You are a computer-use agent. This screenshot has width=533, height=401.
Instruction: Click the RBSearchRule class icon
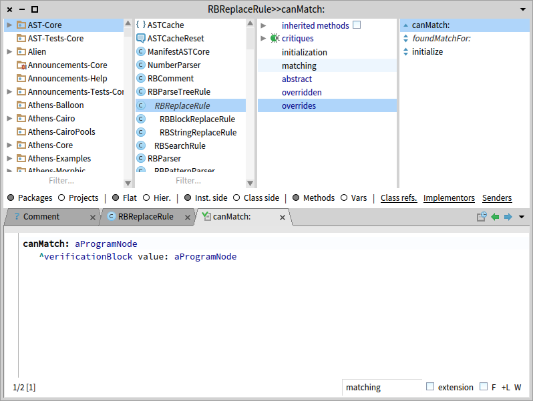[x=141, y=145]
